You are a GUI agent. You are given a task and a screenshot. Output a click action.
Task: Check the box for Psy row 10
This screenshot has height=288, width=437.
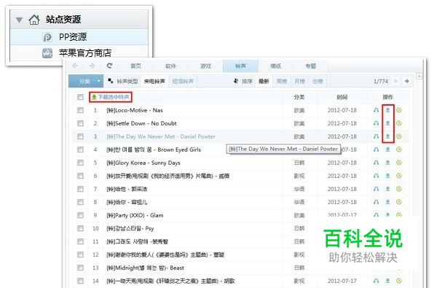coord(80,228)
